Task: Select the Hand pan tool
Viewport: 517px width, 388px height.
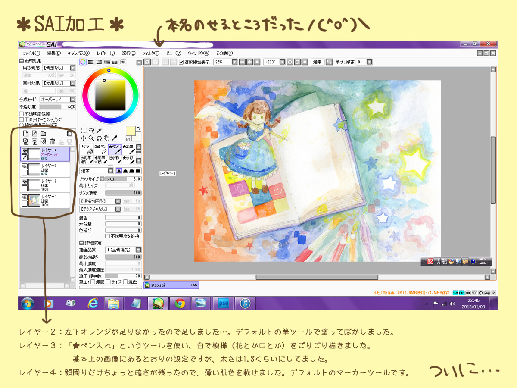Action: tap(107, 138)
